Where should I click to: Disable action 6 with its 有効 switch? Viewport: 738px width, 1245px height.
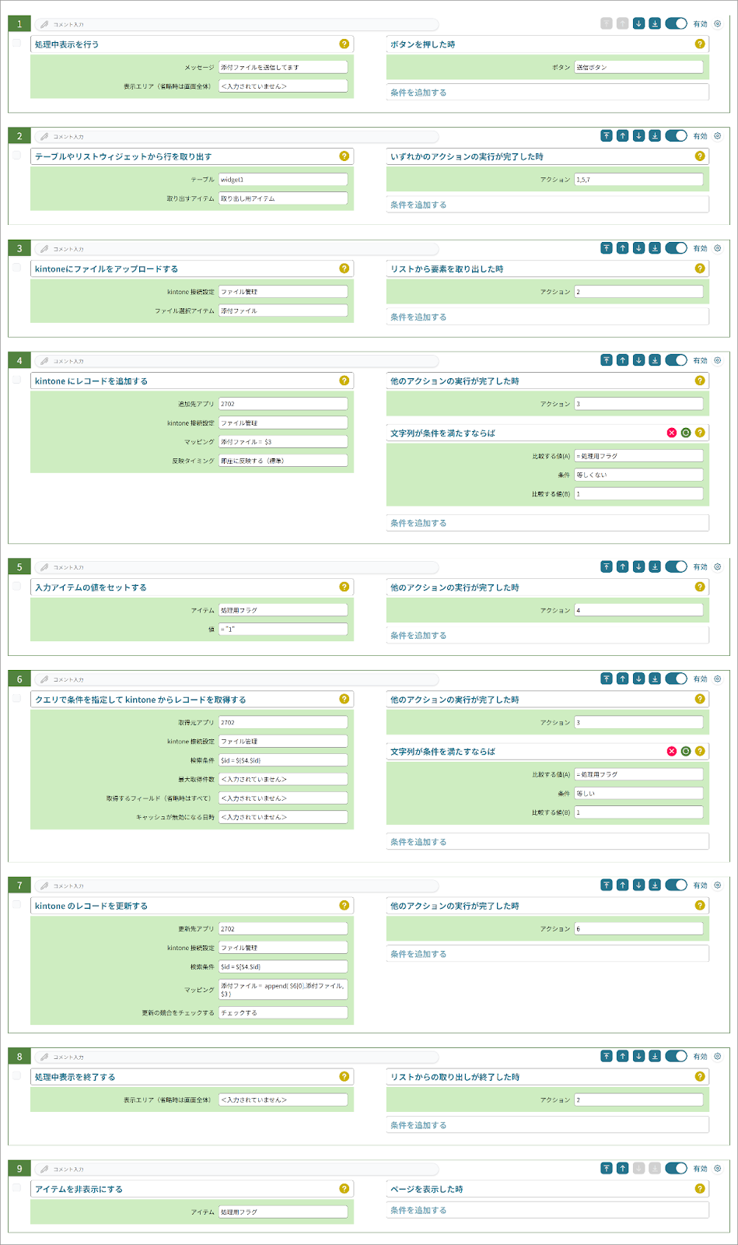[676, 679]
